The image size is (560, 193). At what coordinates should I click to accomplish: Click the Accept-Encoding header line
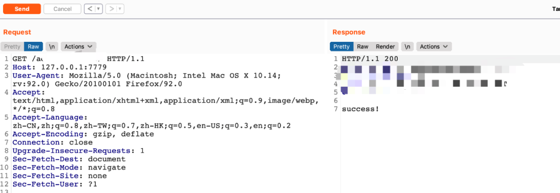point(83,134)
